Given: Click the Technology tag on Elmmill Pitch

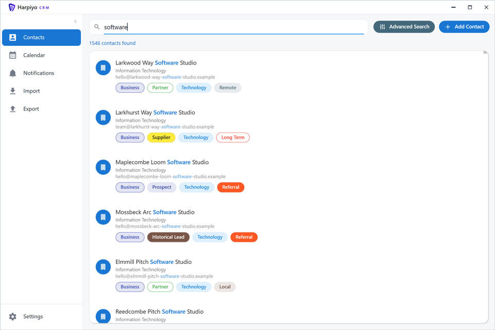Looking at the screenshot, I should 193,287.
